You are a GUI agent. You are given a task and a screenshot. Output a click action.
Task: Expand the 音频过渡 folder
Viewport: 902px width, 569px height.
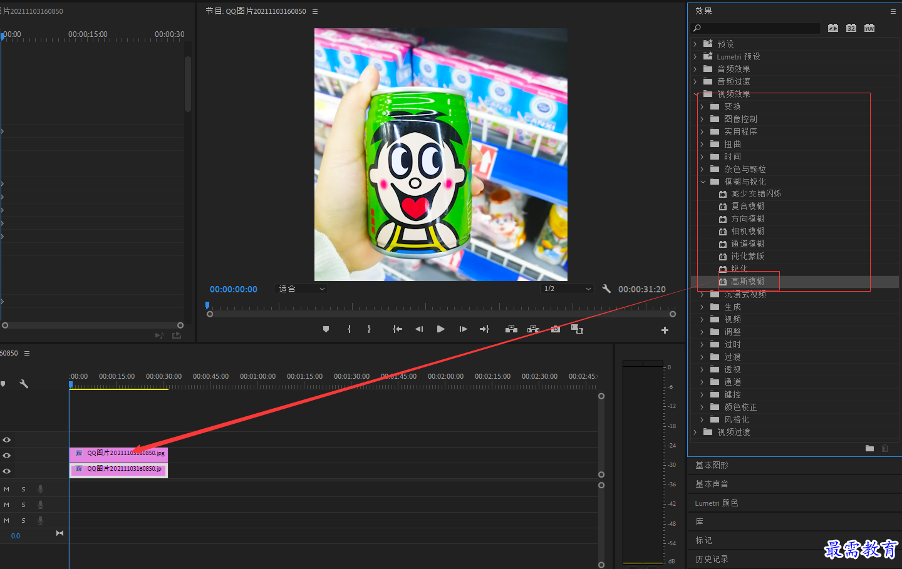(x=695, y=81)
